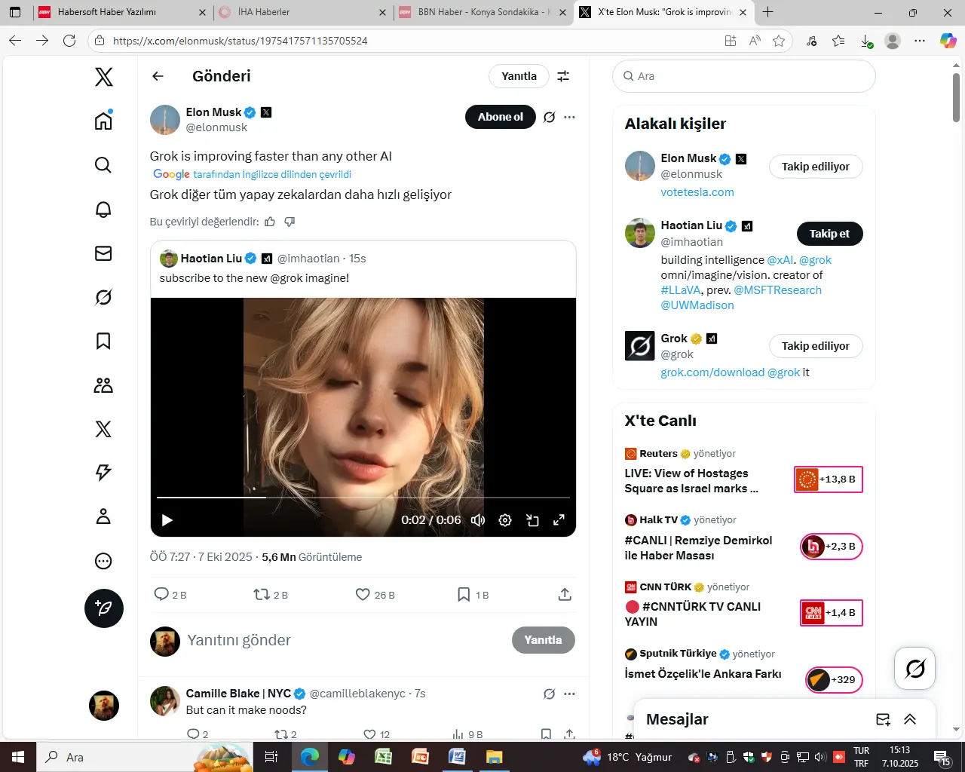Open video settings gear icon
Image resolution: width=965 pixels, height=772 pixels.
pos(505,520)
